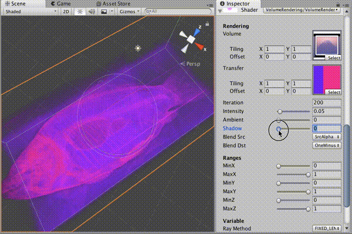Toggle the scene gizmo lock icon
This screenshot has width=352, height=234.
click(x=207, y=24)
